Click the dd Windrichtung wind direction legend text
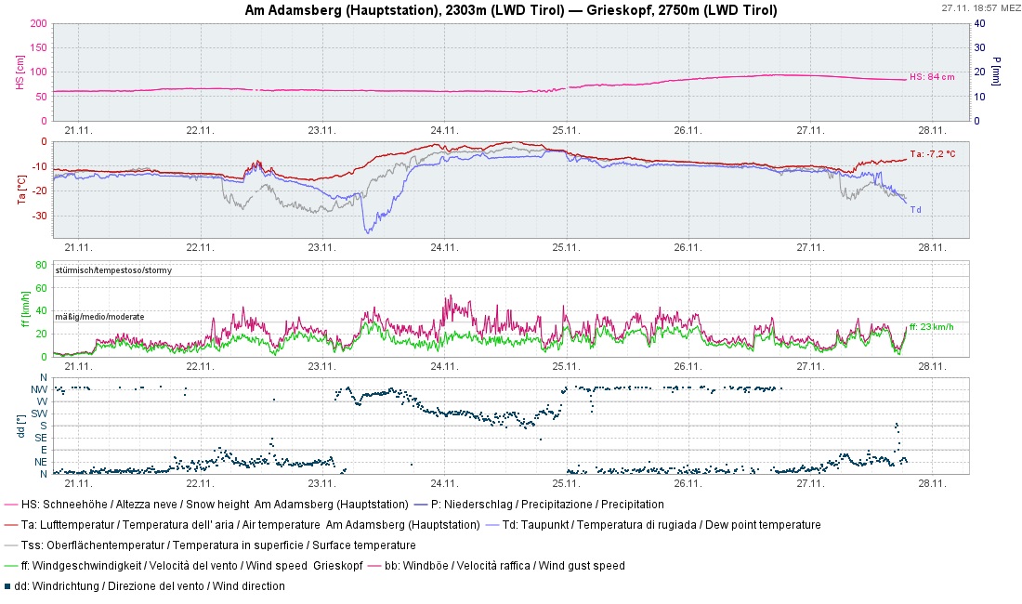 pyautogui.click(x=151, y=586)
